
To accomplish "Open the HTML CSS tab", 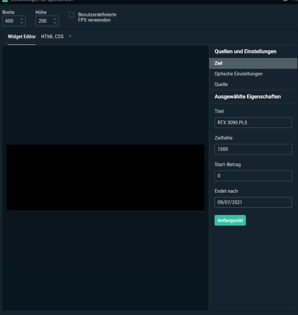I will tap(52, 37).
